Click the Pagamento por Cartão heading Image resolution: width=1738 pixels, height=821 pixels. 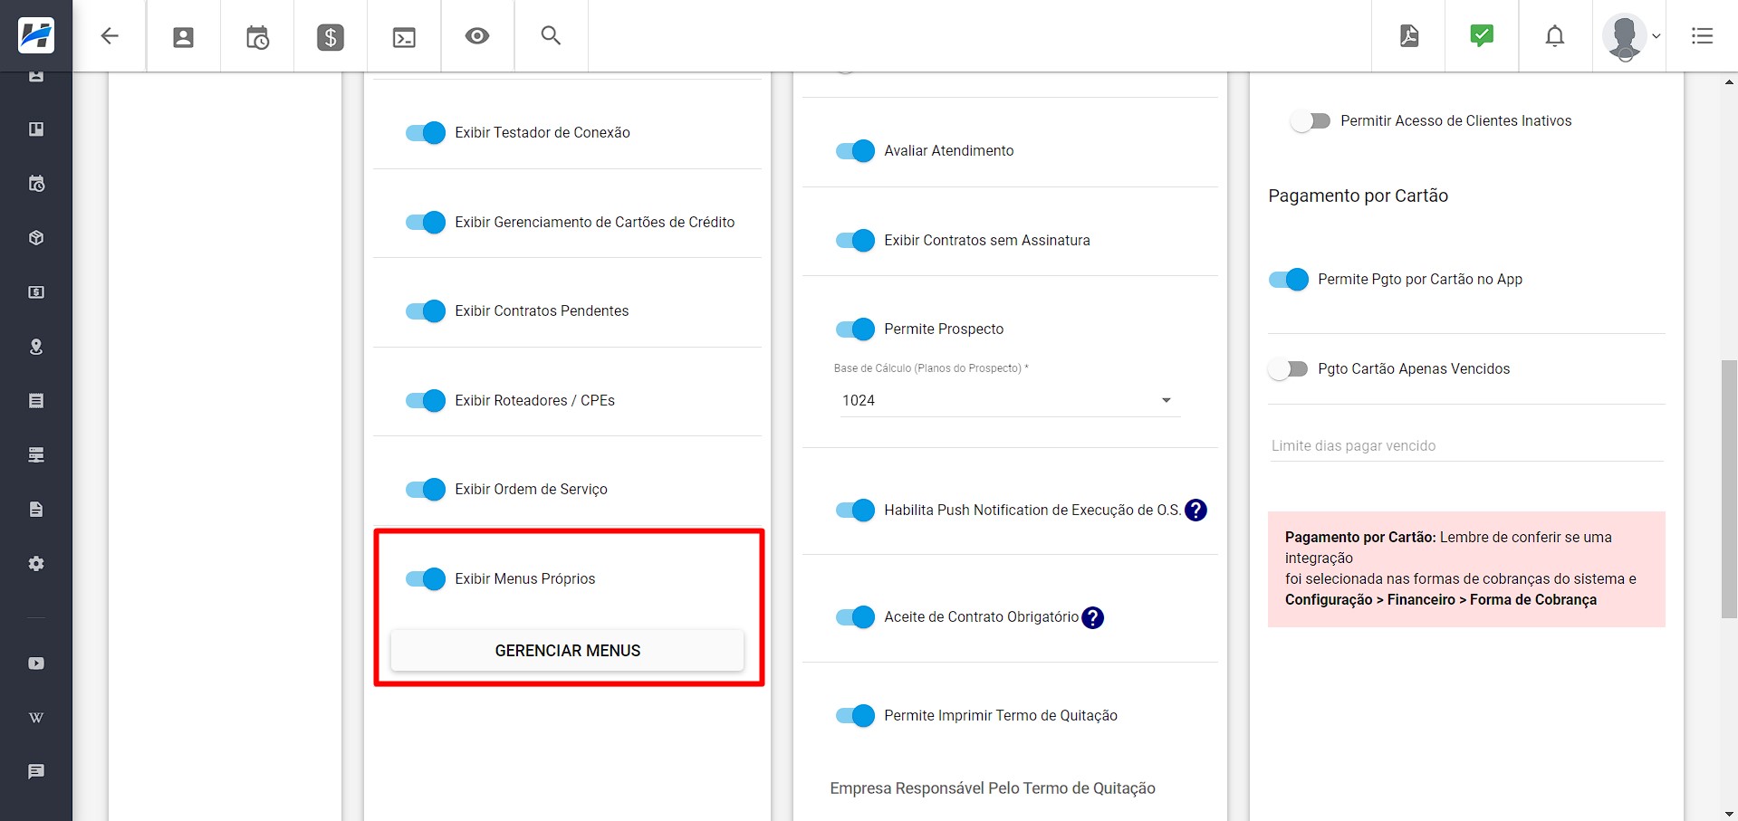tap(1358, 196)
